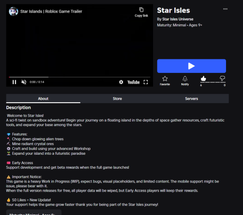Pause the Star Islands trailer video
The width and height of the screenshot is (243, 215).
coord(14,82)
